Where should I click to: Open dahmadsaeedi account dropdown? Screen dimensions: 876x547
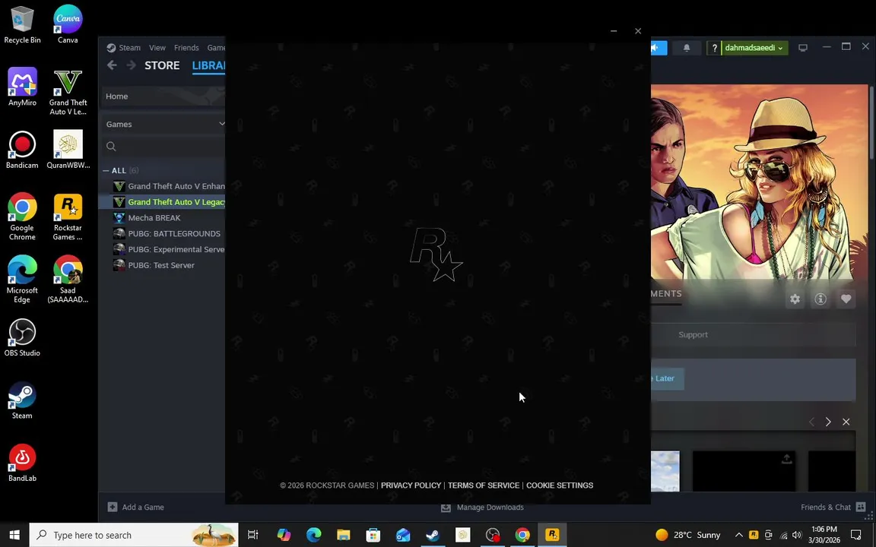click(x=754, y=48)
